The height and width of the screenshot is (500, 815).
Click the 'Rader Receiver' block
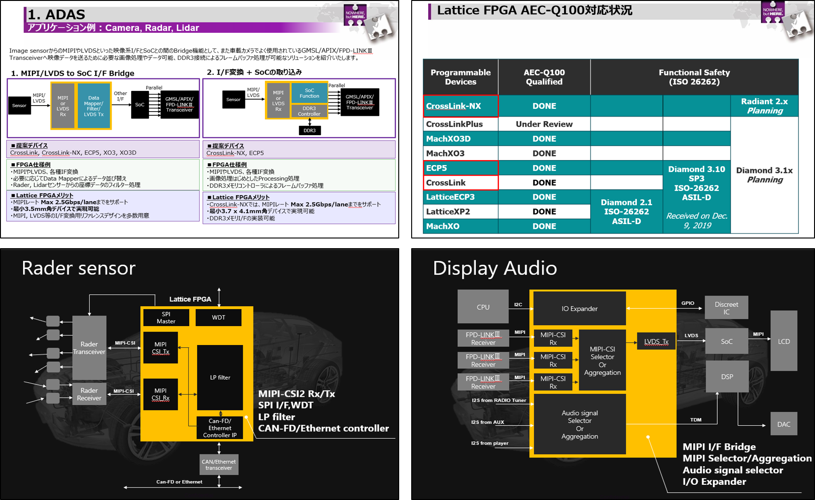(89, 394)
